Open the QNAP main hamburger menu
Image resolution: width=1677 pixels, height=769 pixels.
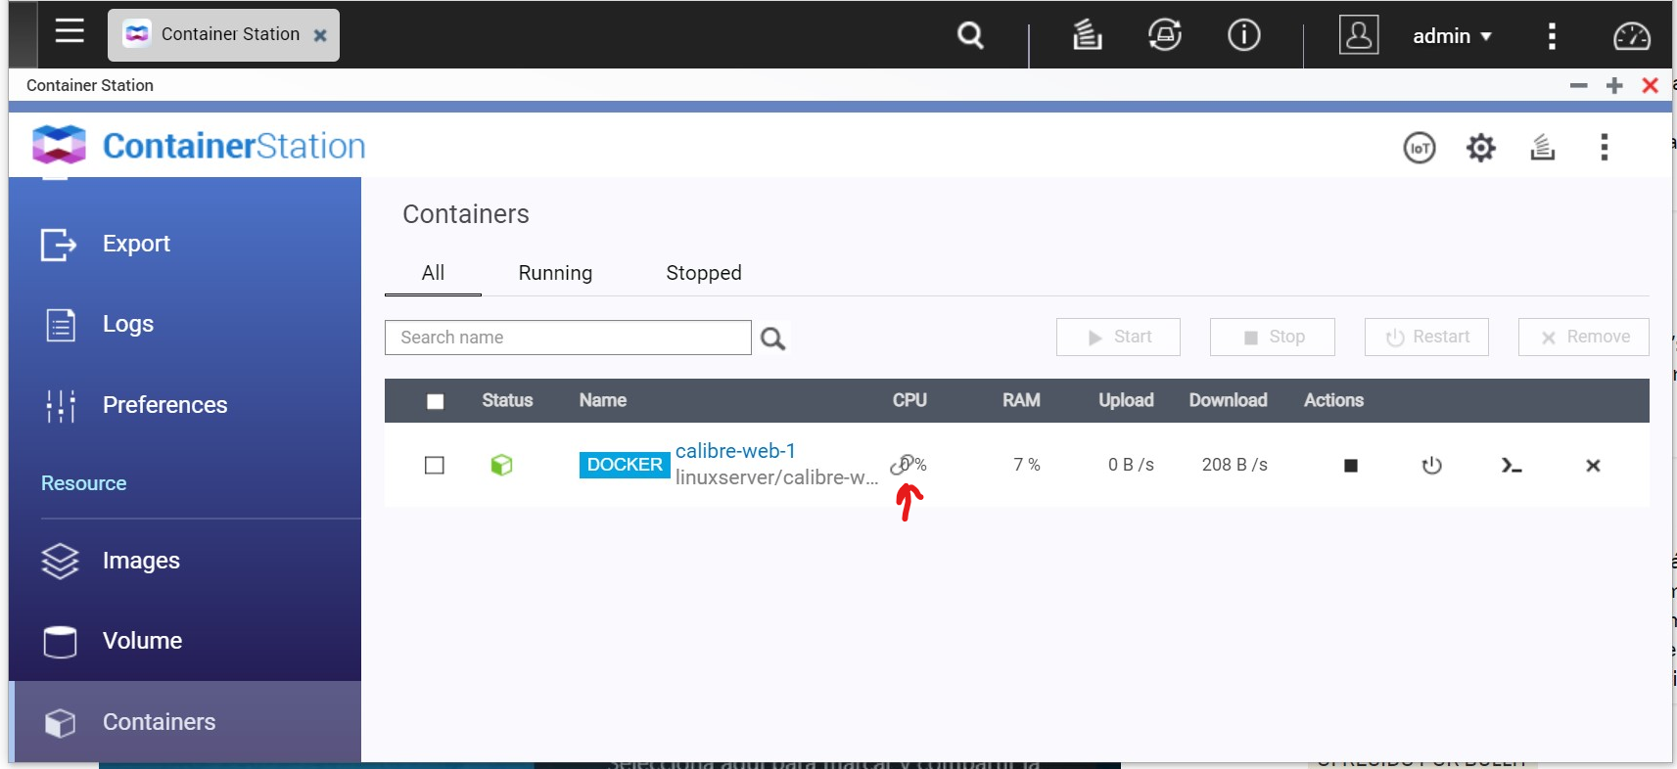70,31
